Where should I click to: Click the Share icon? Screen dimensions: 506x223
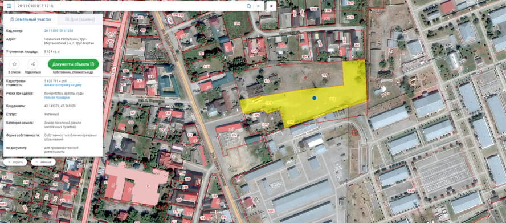coord(33,64)
